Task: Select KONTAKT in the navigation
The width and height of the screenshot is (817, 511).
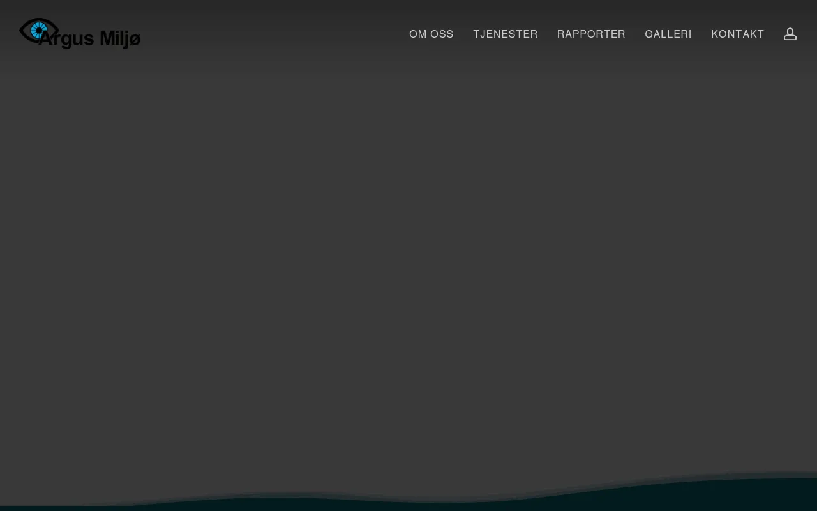Action: point(738,34)
